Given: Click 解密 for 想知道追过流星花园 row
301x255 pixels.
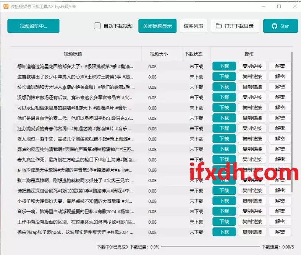Looking at the screenshot, I should point(280,66).
